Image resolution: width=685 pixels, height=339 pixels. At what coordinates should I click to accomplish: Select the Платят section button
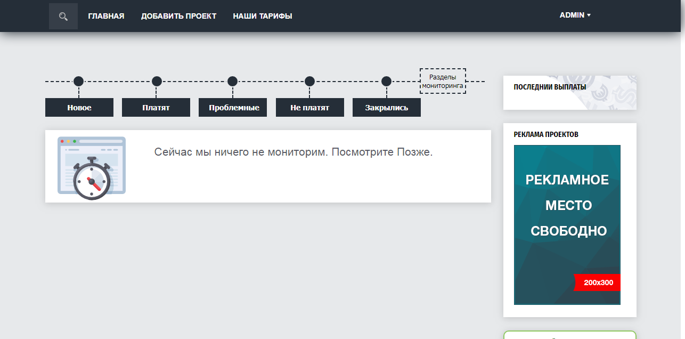tap(156, 108)
